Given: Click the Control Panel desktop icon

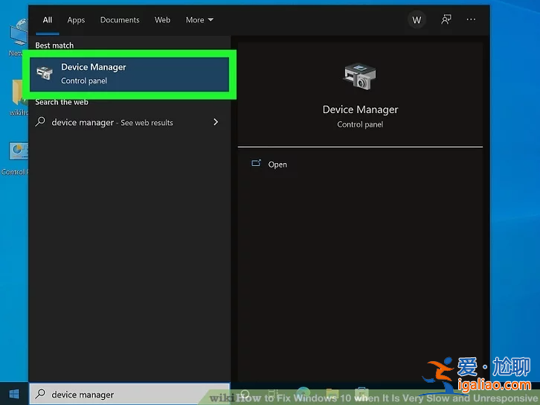Looking at the screenshot, I should coord(16,159).
